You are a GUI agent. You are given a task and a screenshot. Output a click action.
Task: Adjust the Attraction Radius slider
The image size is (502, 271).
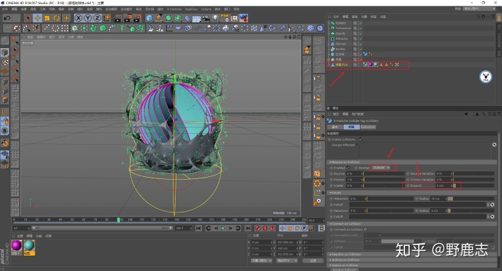[471, 199]
